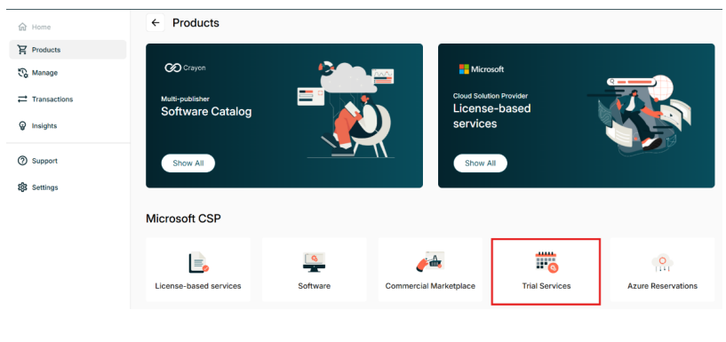Click the Support question mark icon
The width and height of the screenshot is (726, 342).
[22, 161]
